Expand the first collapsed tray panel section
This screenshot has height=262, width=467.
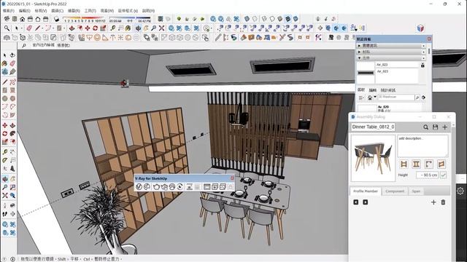(x=359, y=46)
